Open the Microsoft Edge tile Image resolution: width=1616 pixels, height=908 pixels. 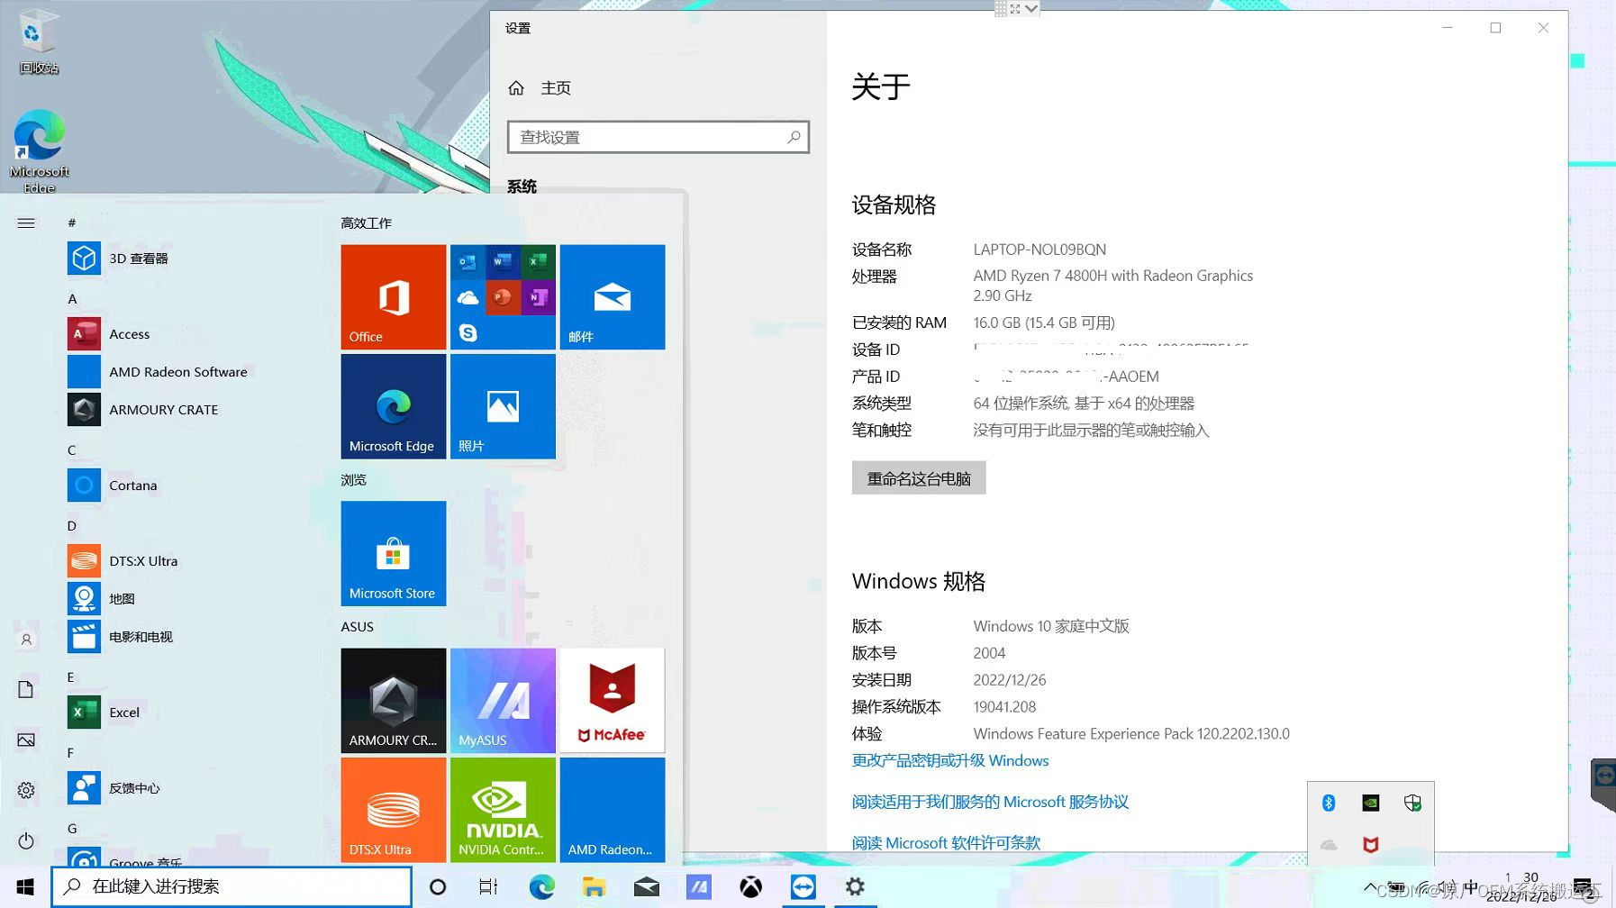[x=394, y=406]
